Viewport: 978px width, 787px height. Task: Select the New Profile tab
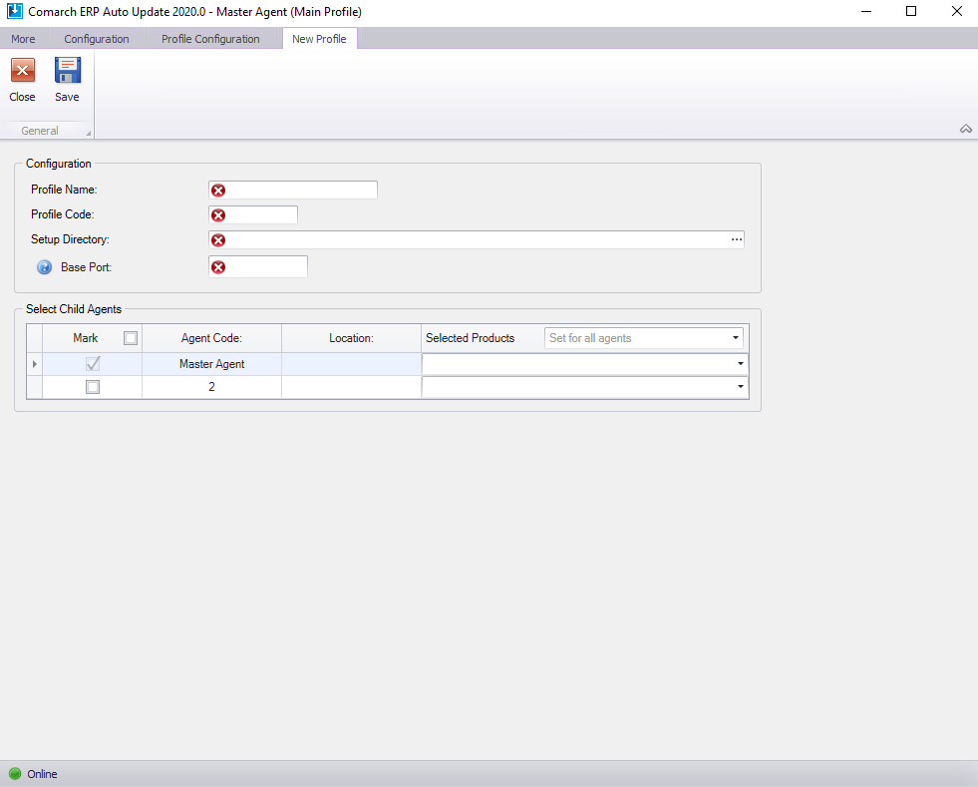(319, 39)
